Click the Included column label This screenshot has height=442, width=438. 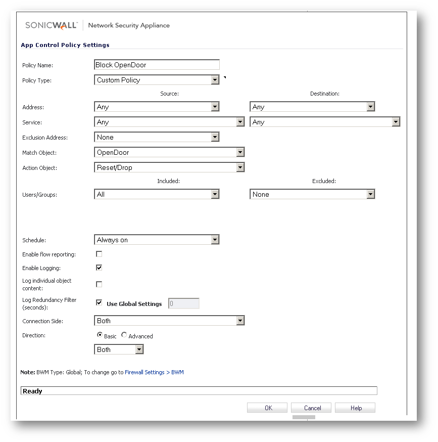pos(168,181)
